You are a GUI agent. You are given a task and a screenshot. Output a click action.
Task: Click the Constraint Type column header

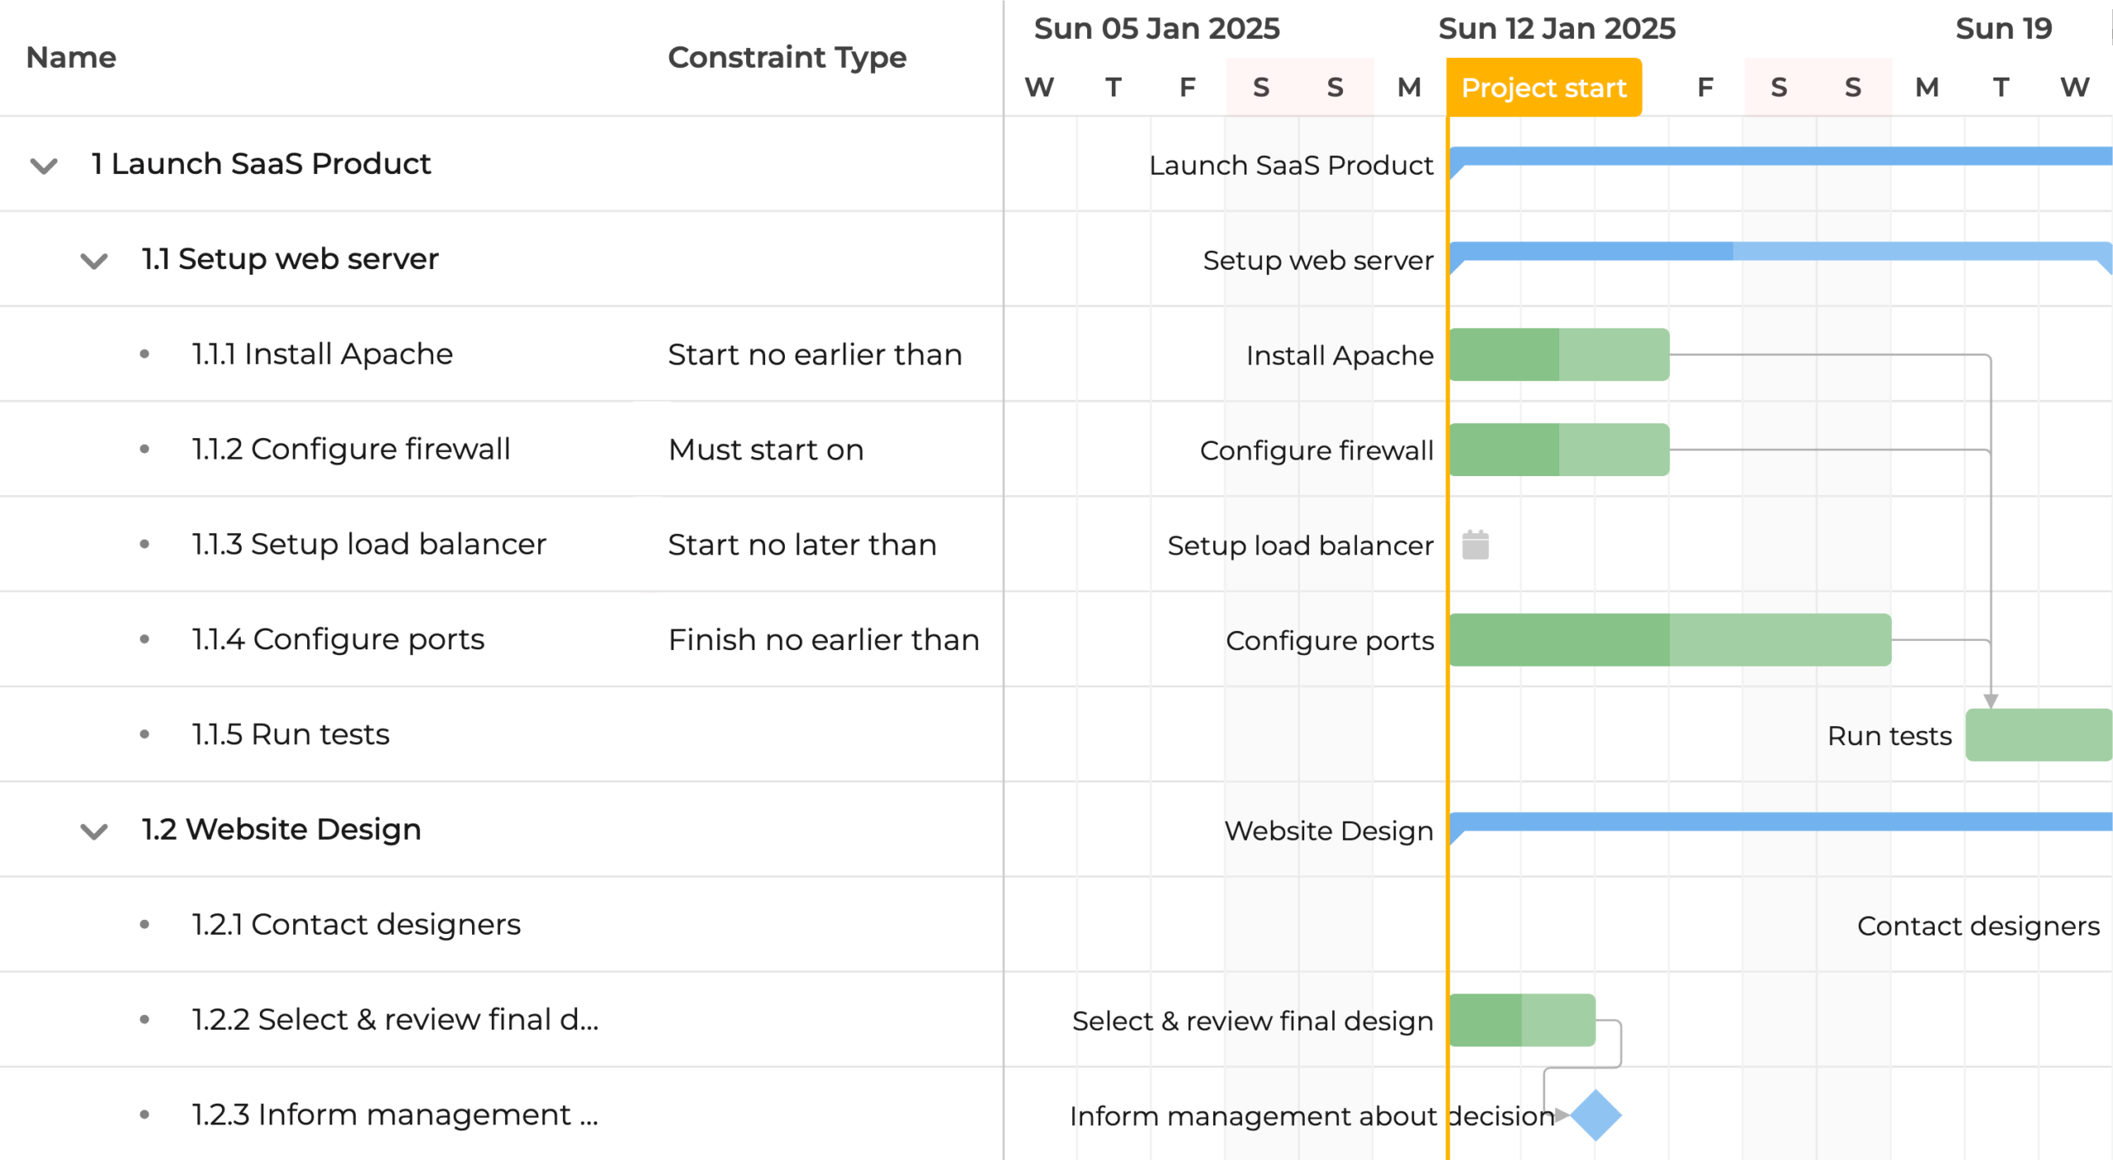tap(787, 58)
